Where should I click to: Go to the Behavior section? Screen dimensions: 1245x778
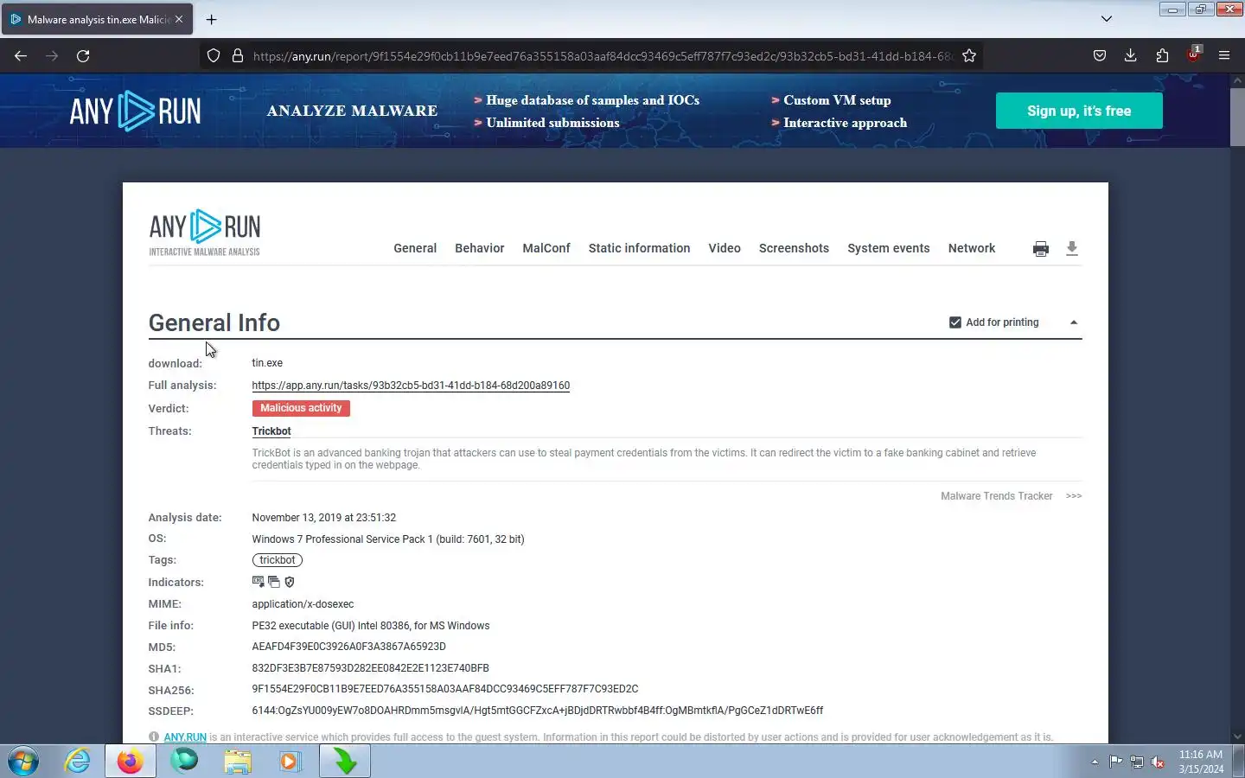click(x=480, y=248)
